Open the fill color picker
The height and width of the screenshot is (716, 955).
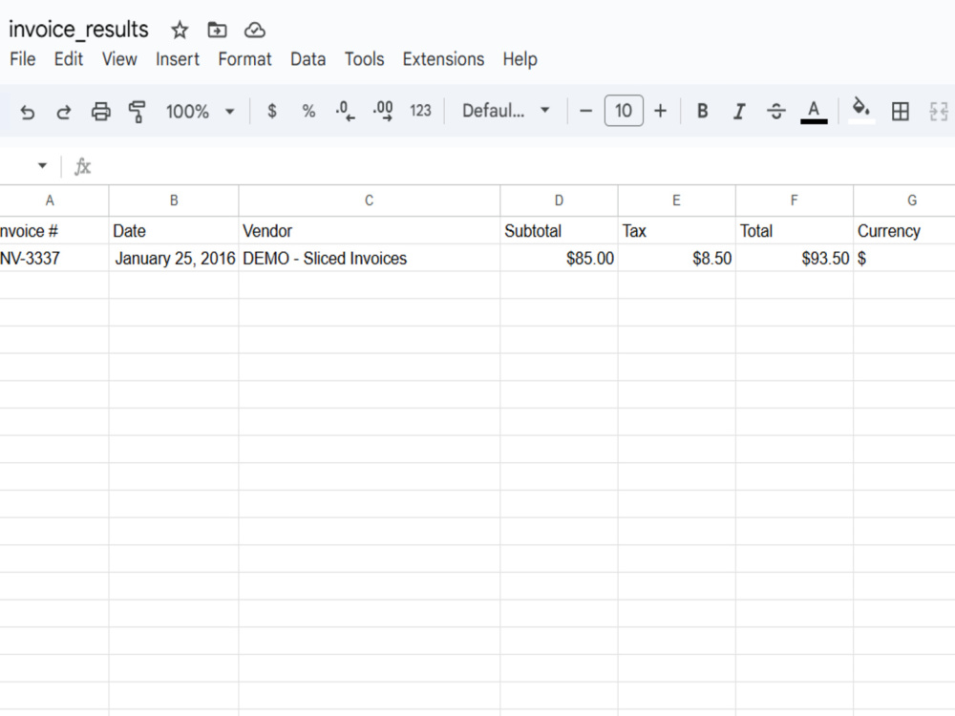tap(861, 110)
